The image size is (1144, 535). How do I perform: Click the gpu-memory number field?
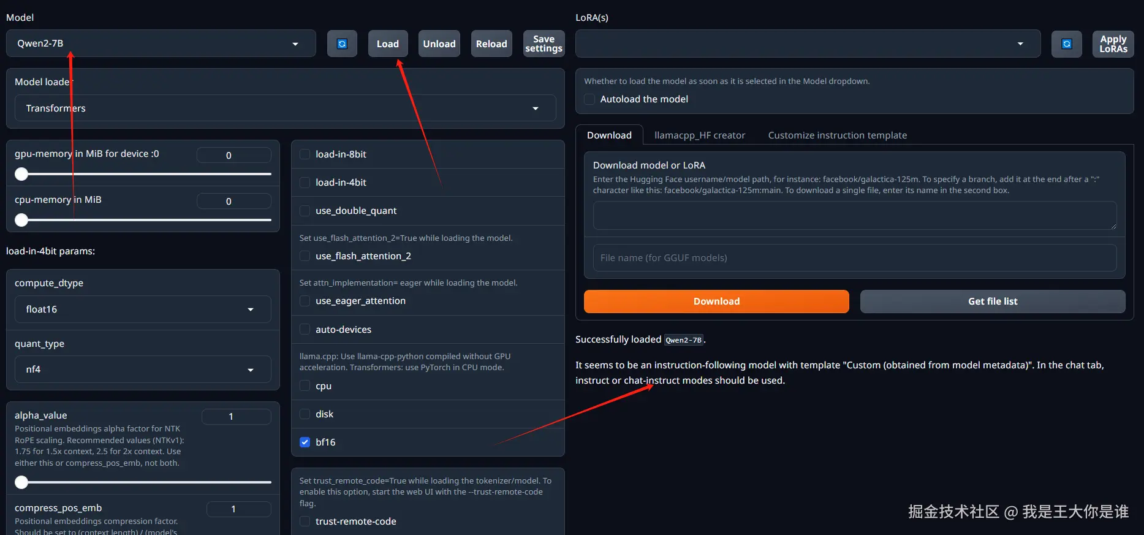click(x=233, y=155)
